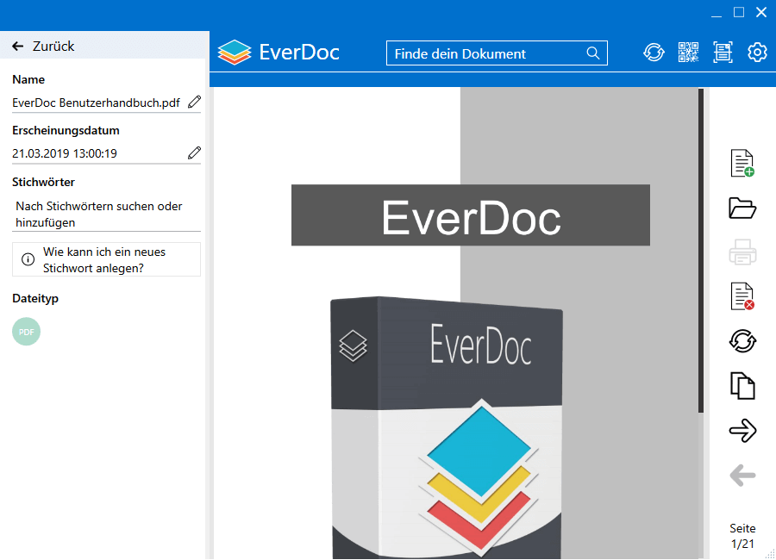Delete the current document
The image size is (776, 560).
[x=742, y=296]
